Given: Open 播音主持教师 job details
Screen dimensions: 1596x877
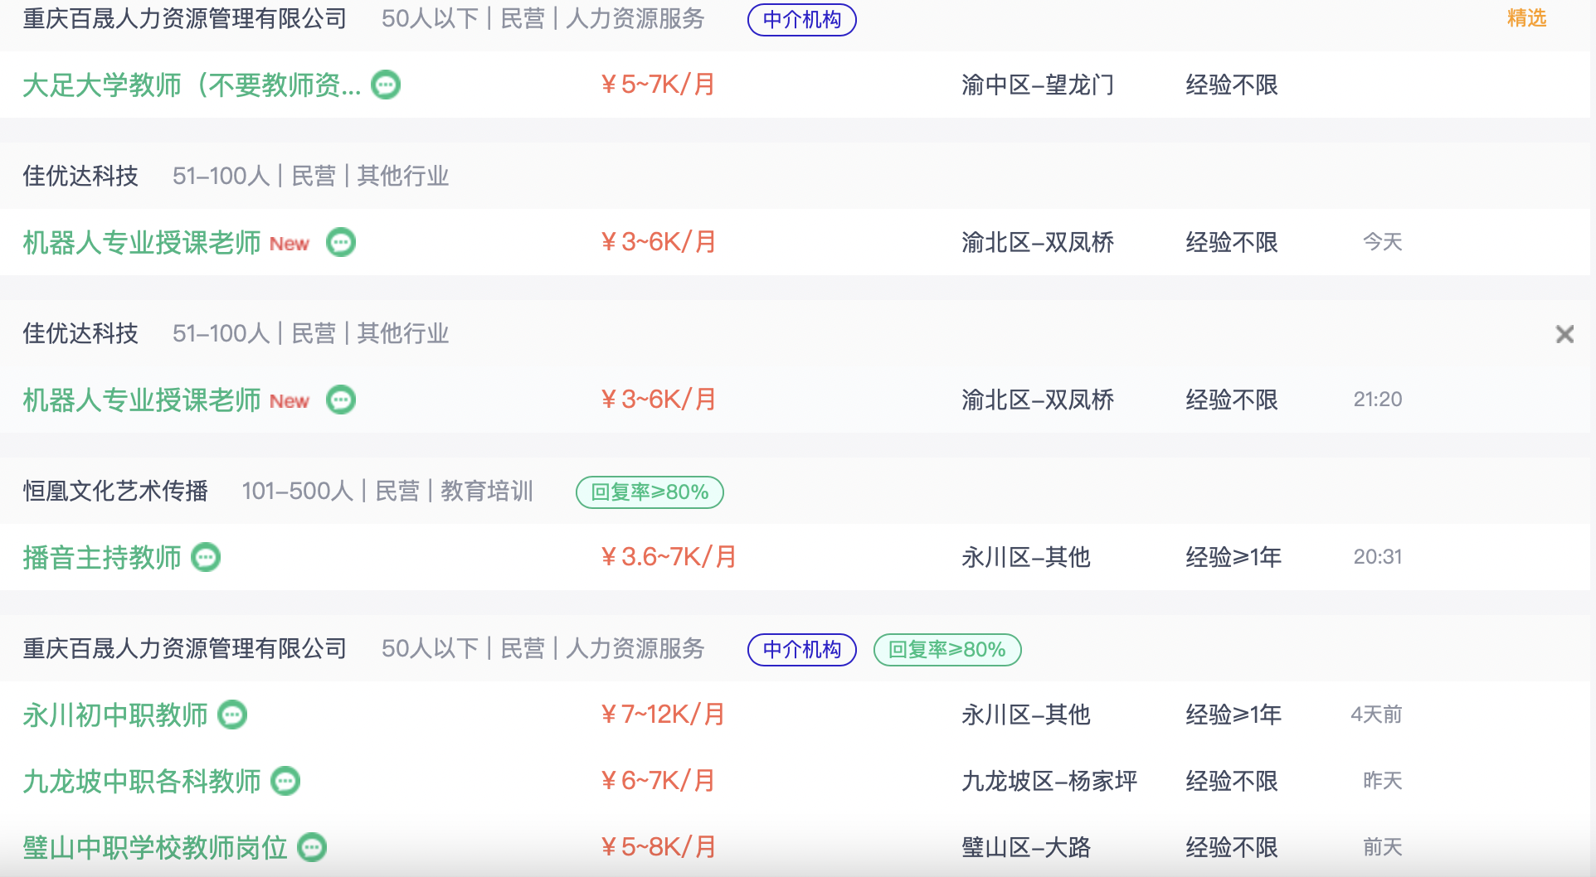Looking at the screenshot, I should (102, 557).
